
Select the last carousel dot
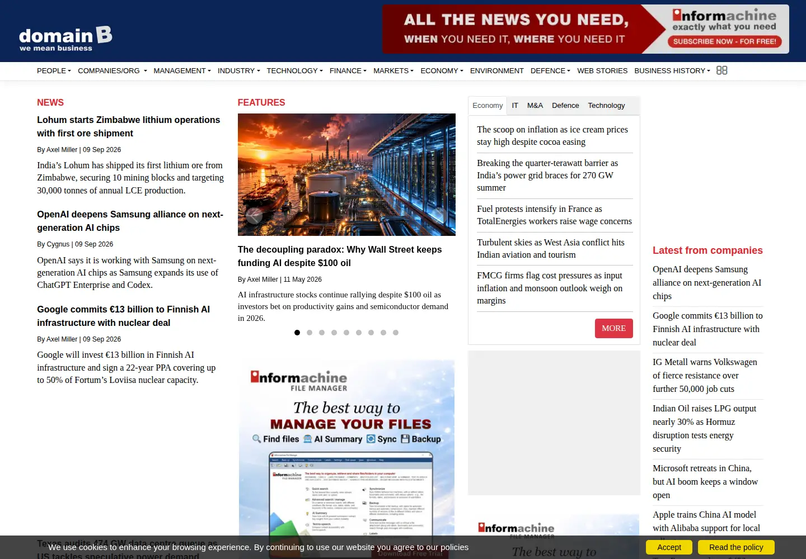click(396, 333)
